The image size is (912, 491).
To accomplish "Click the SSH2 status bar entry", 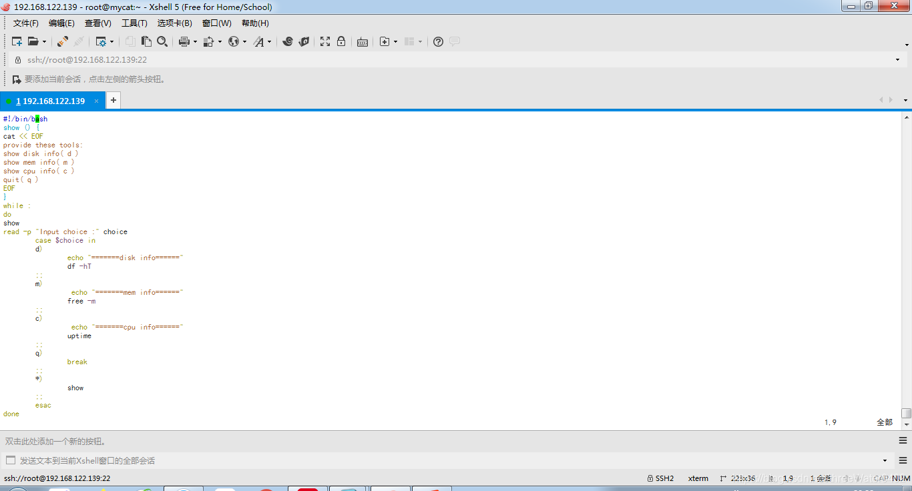I will (x=661, y=478).
